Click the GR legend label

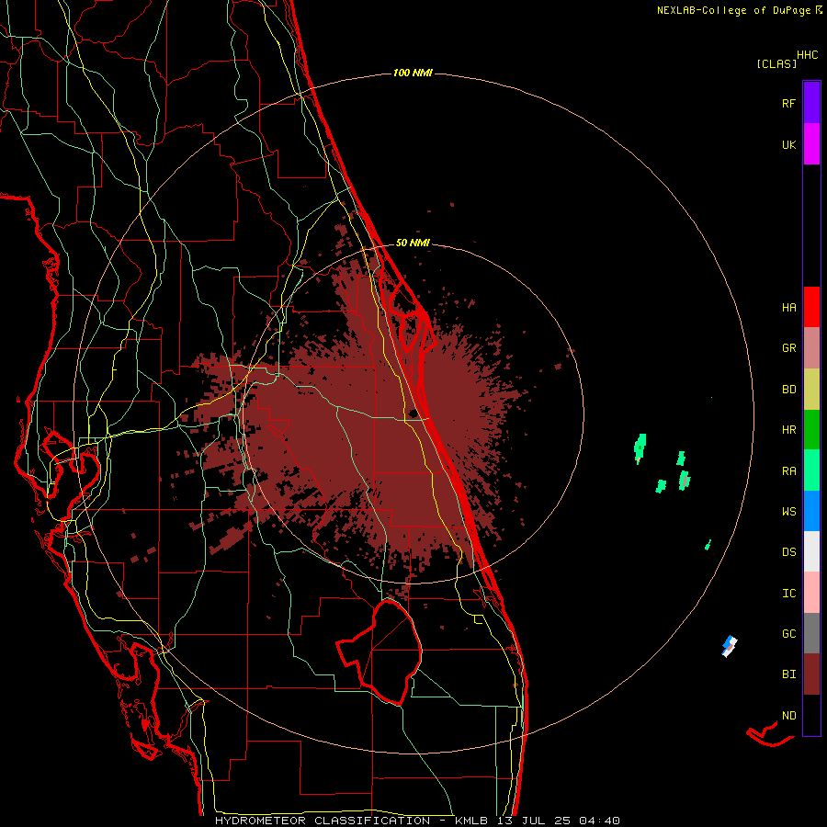788,348
